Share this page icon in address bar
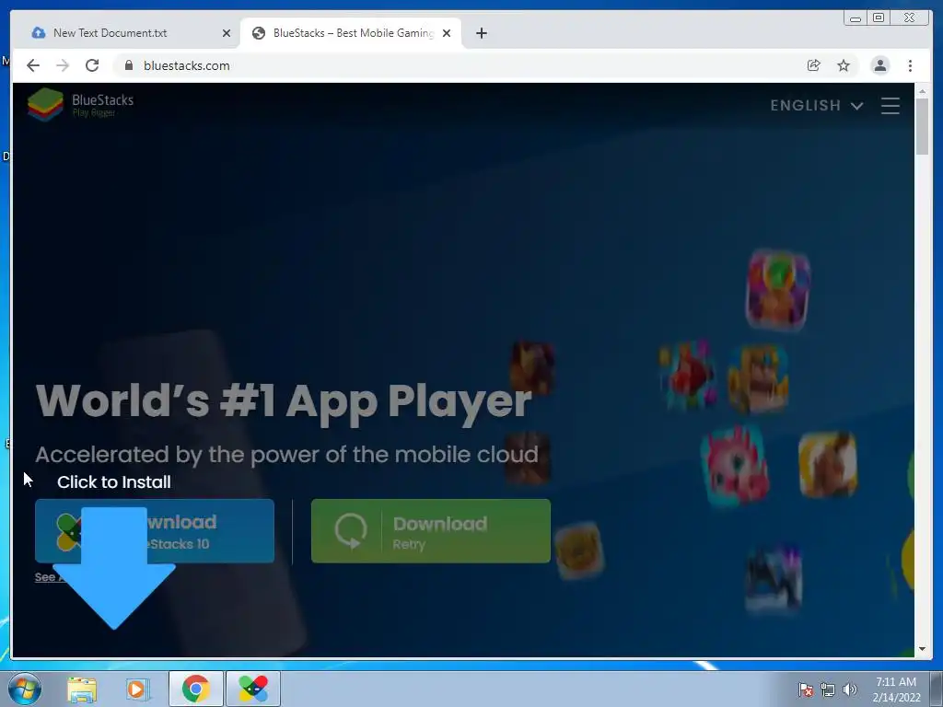This screenshot has width=943, height=707. point(814,65)
